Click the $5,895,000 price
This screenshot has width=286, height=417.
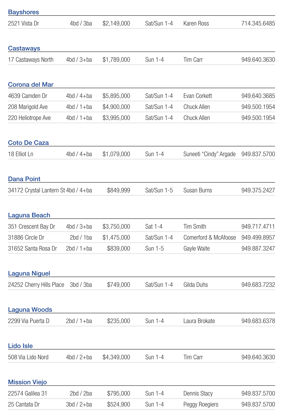116,96
